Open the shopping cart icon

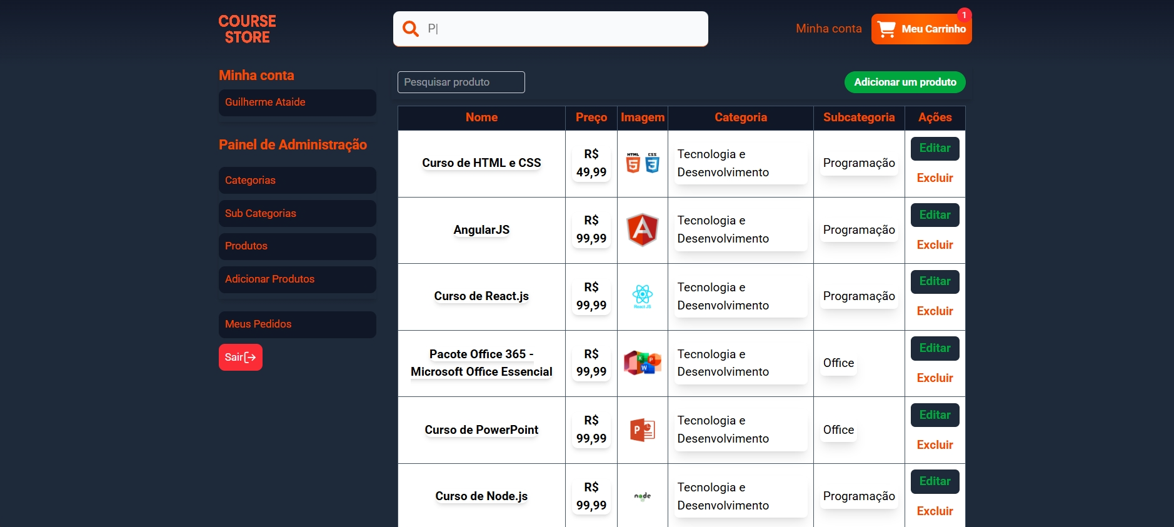pyautogui.click(x=886, y=29)
